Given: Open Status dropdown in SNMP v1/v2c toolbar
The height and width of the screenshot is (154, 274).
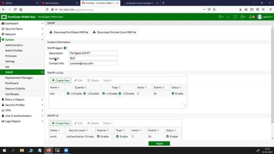Looking at the screenshot, I should click(x=107, y=80).
